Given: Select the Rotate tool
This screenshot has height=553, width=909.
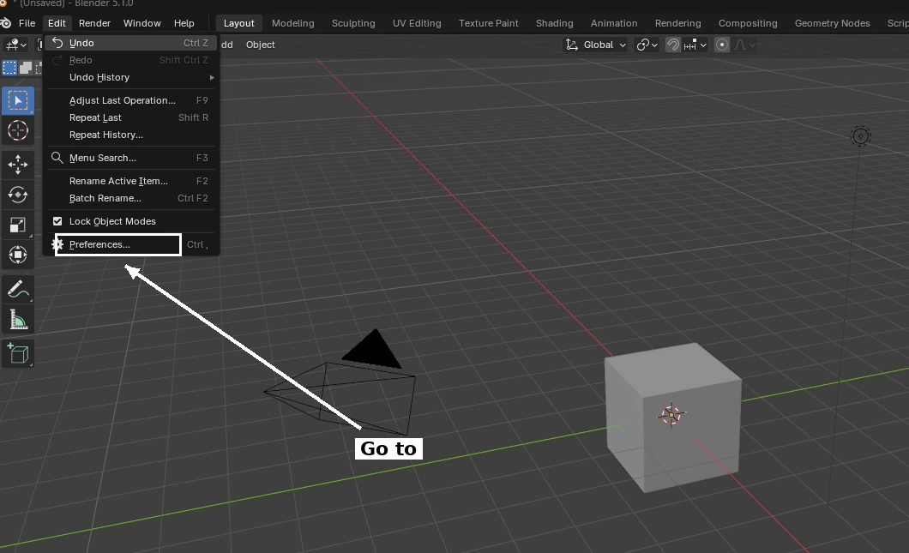Looking at the screenshot, I should [18, 195].
